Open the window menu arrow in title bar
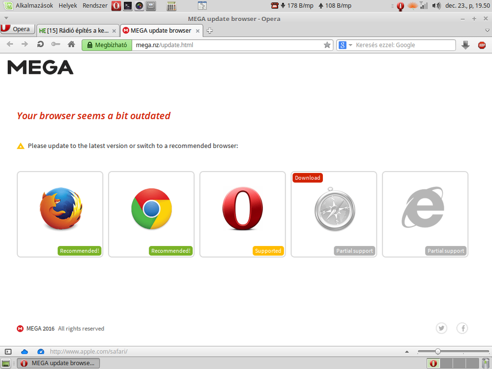492x369 pixels. click(x=6, y=18)
